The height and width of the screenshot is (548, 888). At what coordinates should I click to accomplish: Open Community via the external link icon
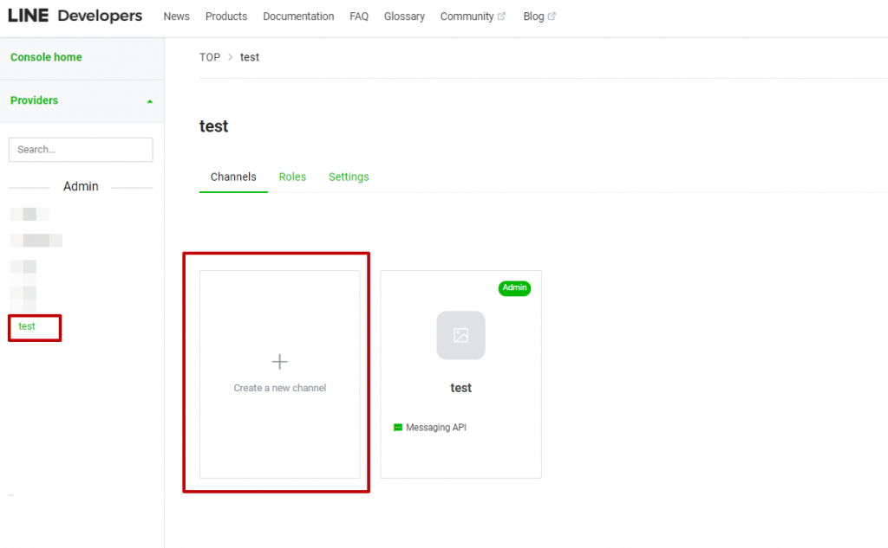coord(501,16)
